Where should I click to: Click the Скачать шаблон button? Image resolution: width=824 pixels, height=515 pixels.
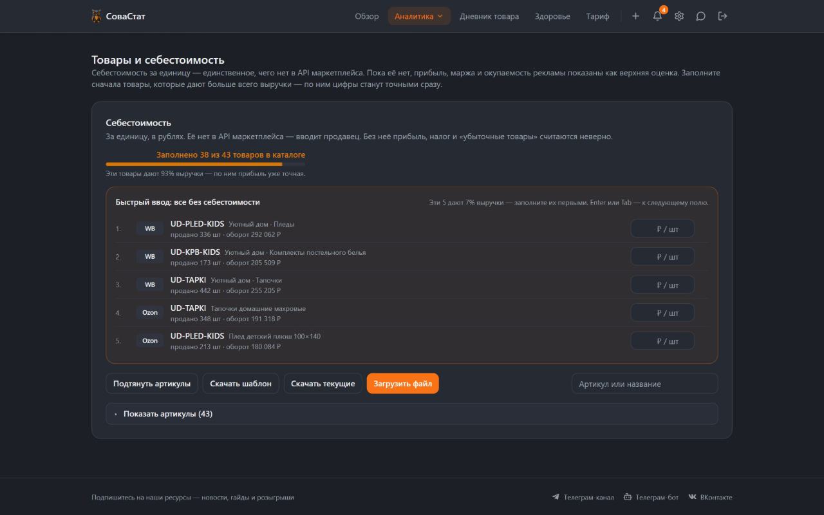click(241, 384)
